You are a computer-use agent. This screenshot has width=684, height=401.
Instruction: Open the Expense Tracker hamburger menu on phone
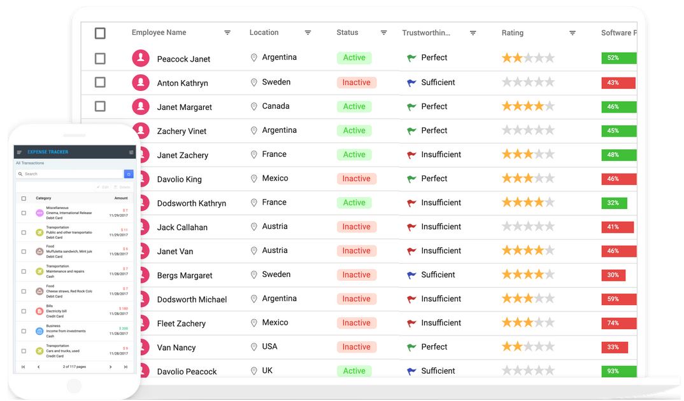point(19,152)
